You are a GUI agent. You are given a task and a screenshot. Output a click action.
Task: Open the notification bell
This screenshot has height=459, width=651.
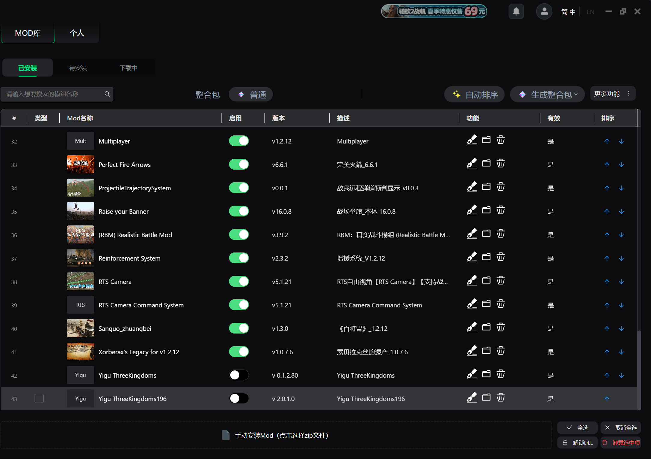pos(516,12)
